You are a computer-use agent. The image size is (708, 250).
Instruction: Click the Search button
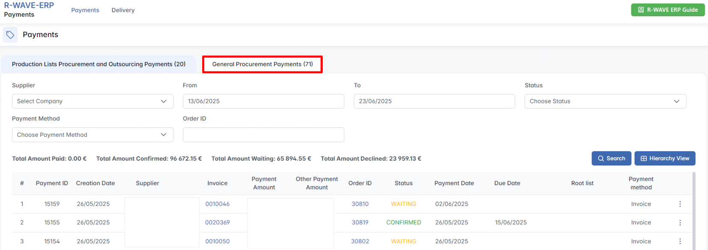coord(611,159)
